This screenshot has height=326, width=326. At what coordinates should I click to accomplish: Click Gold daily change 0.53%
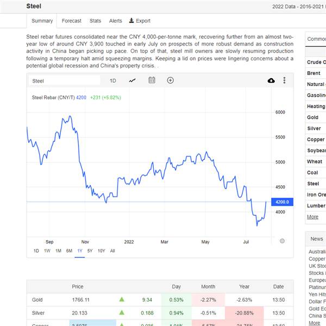click(x=176, y=299)
